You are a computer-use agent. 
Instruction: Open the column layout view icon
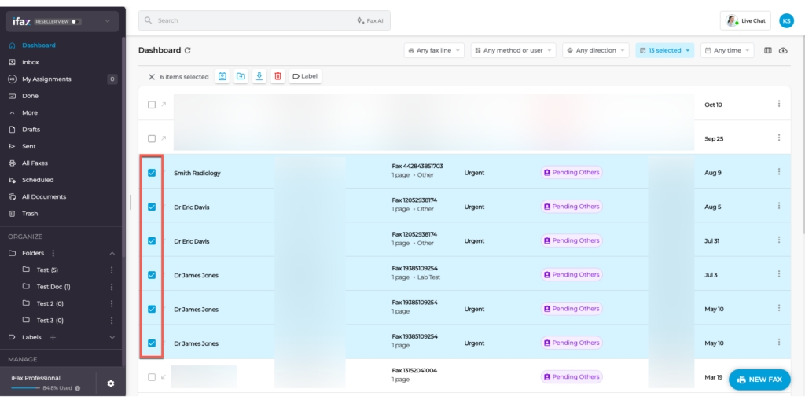(768, 50)
